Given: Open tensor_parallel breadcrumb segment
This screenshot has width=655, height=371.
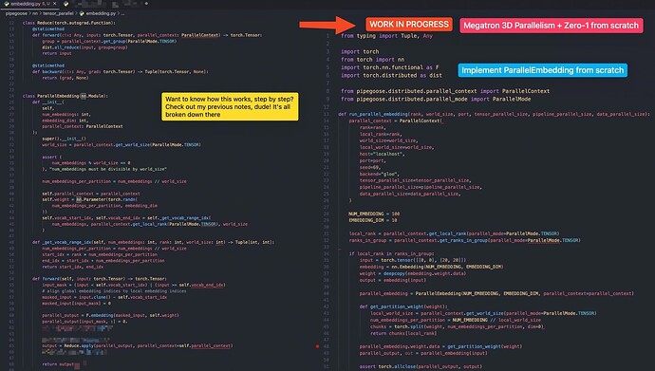Looking at the screenshot, I should coord(58,13).
